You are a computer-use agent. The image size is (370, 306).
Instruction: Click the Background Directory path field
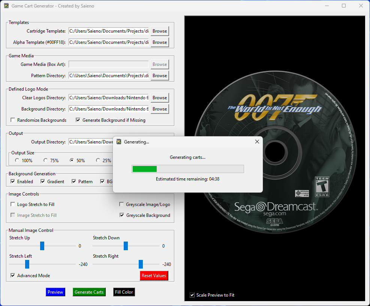pyautogui.click(x=109, y=109)
